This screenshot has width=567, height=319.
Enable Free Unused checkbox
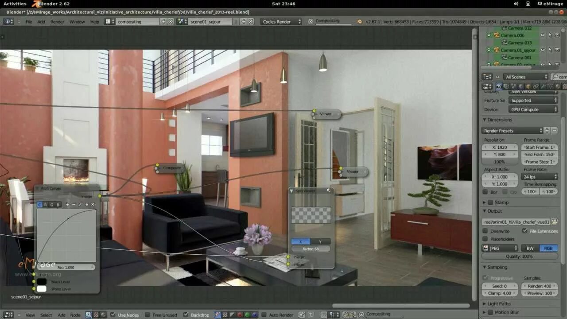click(148, 315)
